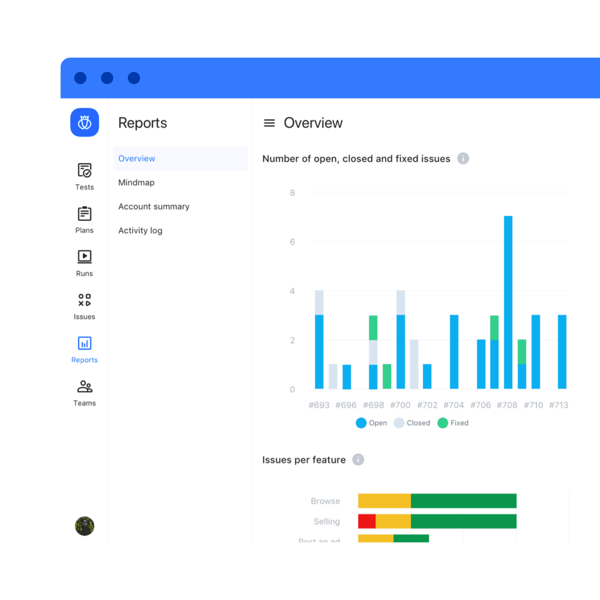Switch to the Mindmap report
600x600 pixels.
(x=136, y=182)
